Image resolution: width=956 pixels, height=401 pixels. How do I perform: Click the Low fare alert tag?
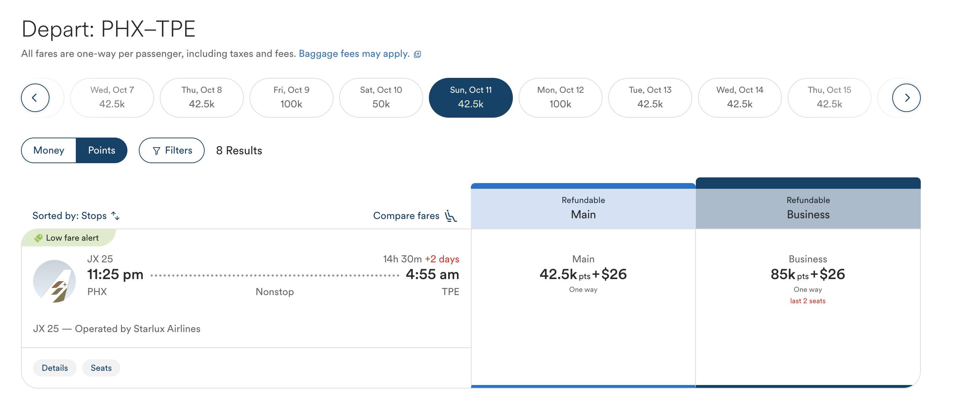[x=68, y=238]
